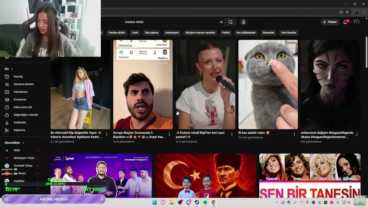Select the Rap yapma filter chip
The height and width of the screenshot is (207, 368).
(152, 33)
